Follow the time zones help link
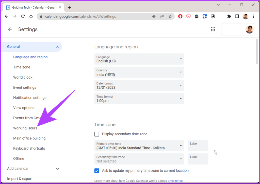Image resolution: width=260 pixels, height=184 pixels. [x=175, y=181]
